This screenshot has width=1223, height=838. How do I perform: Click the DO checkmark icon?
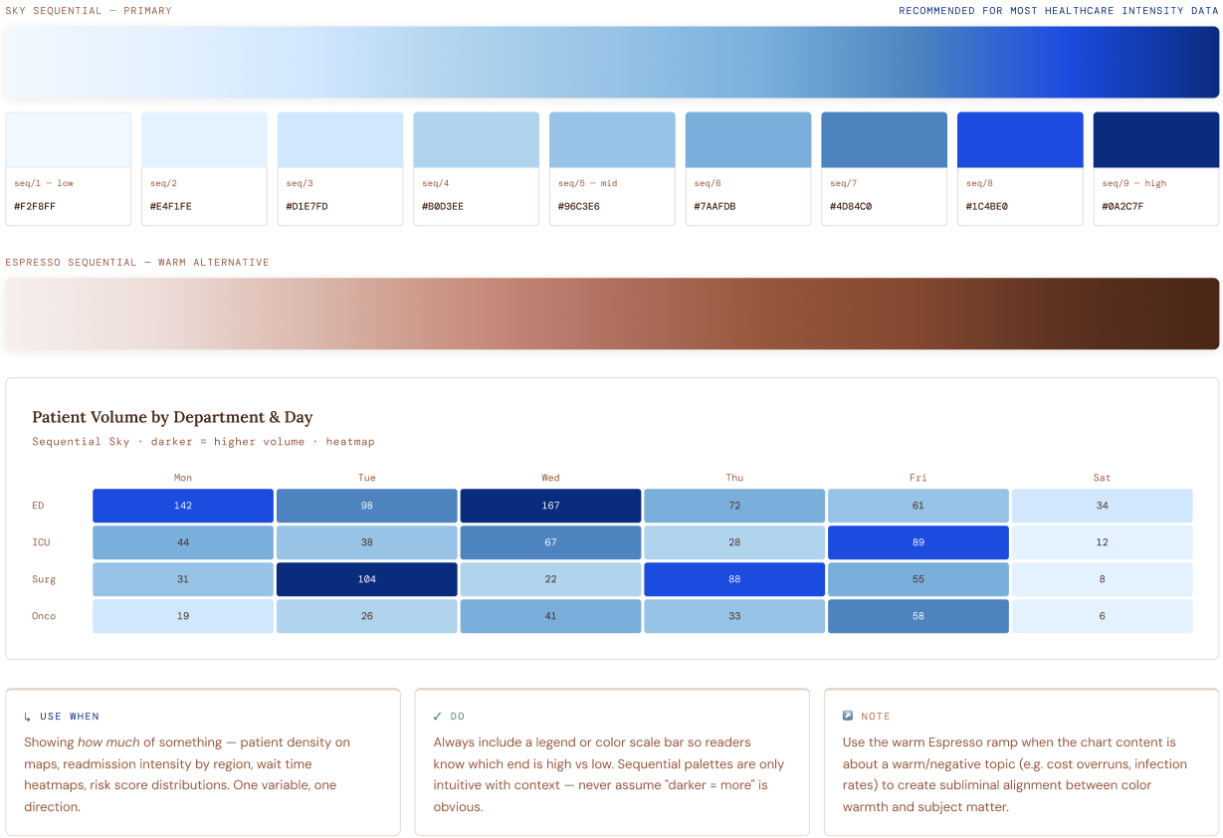(438, 717)
